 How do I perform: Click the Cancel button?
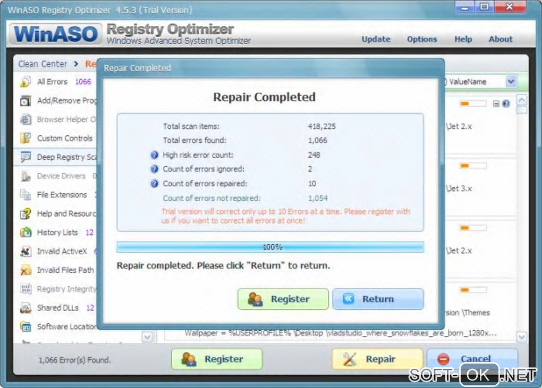point(472,359)
